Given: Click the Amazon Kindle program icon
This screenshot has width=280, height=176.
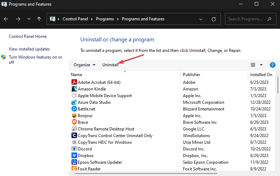Looking at the screenshot, I should [x=74, y=89].
